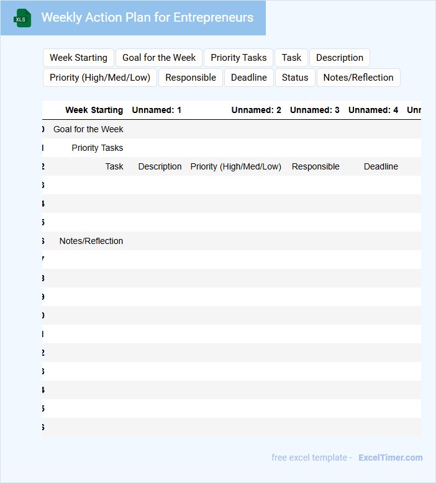This screenshot has width=436, height=483.
Task: Select the Unnamed: 2 column header
Action: [x=256, y=110]
